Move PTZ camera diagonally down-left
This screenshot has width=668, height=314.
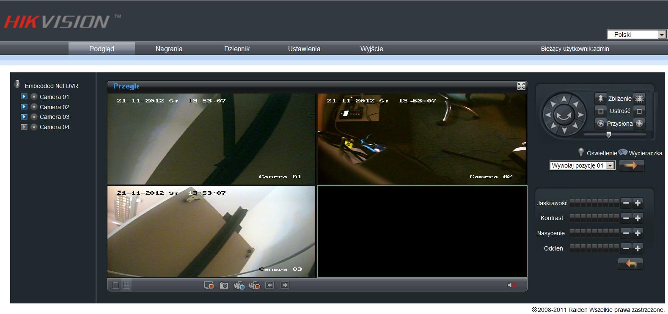[x=553, y=126]
